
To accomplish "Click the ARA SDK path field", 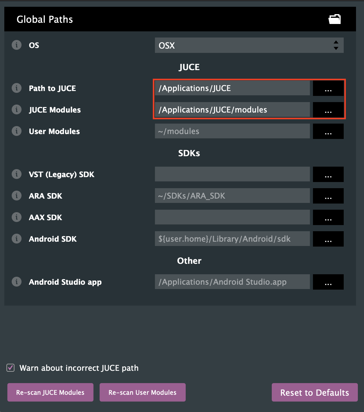I will point(232,196).
